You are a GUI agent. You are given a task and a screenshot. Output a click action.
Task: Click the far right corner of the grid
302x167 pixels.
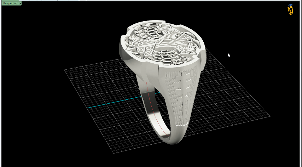click(x=270, y=115)
